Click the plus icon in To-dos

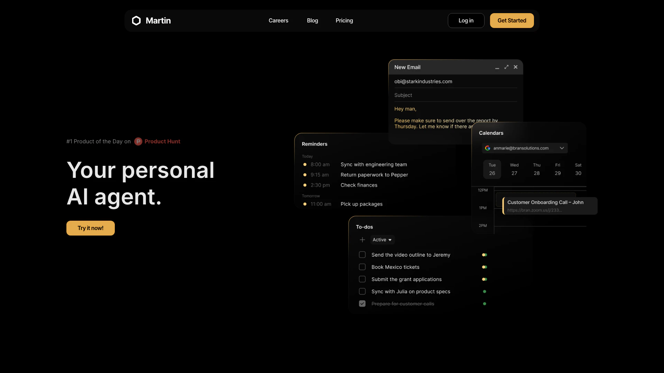tap(362, 240)
